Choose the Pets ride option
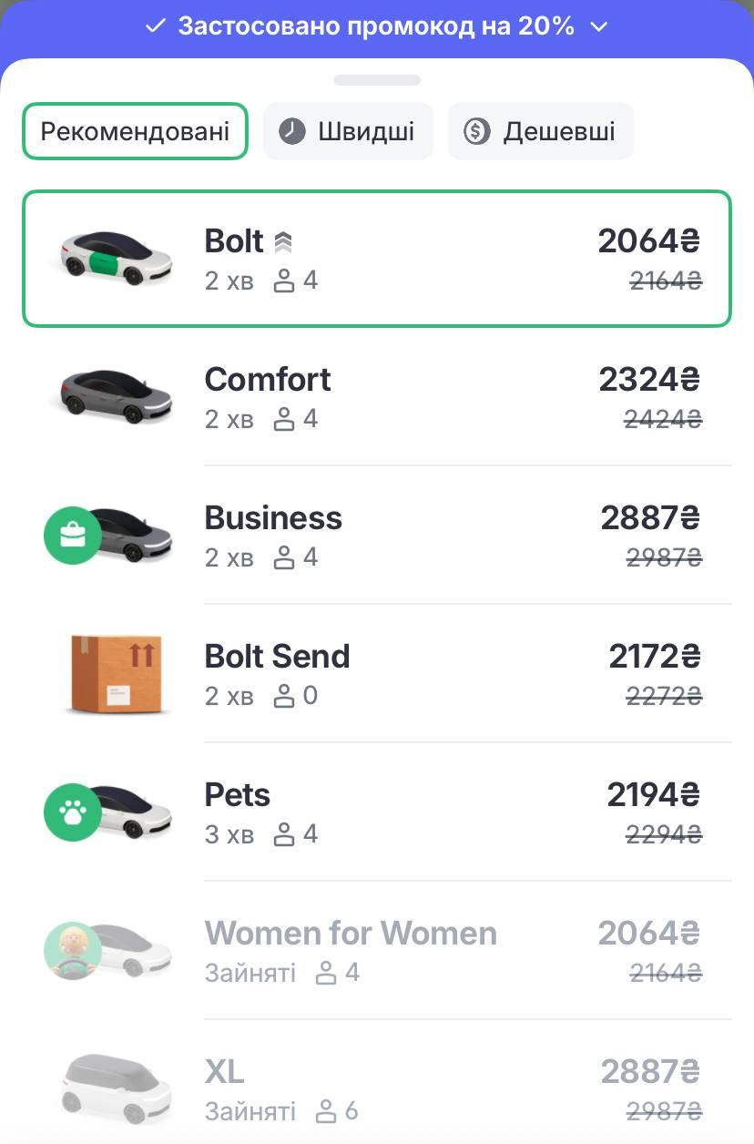754x1144 pixels. coord(377,812)
